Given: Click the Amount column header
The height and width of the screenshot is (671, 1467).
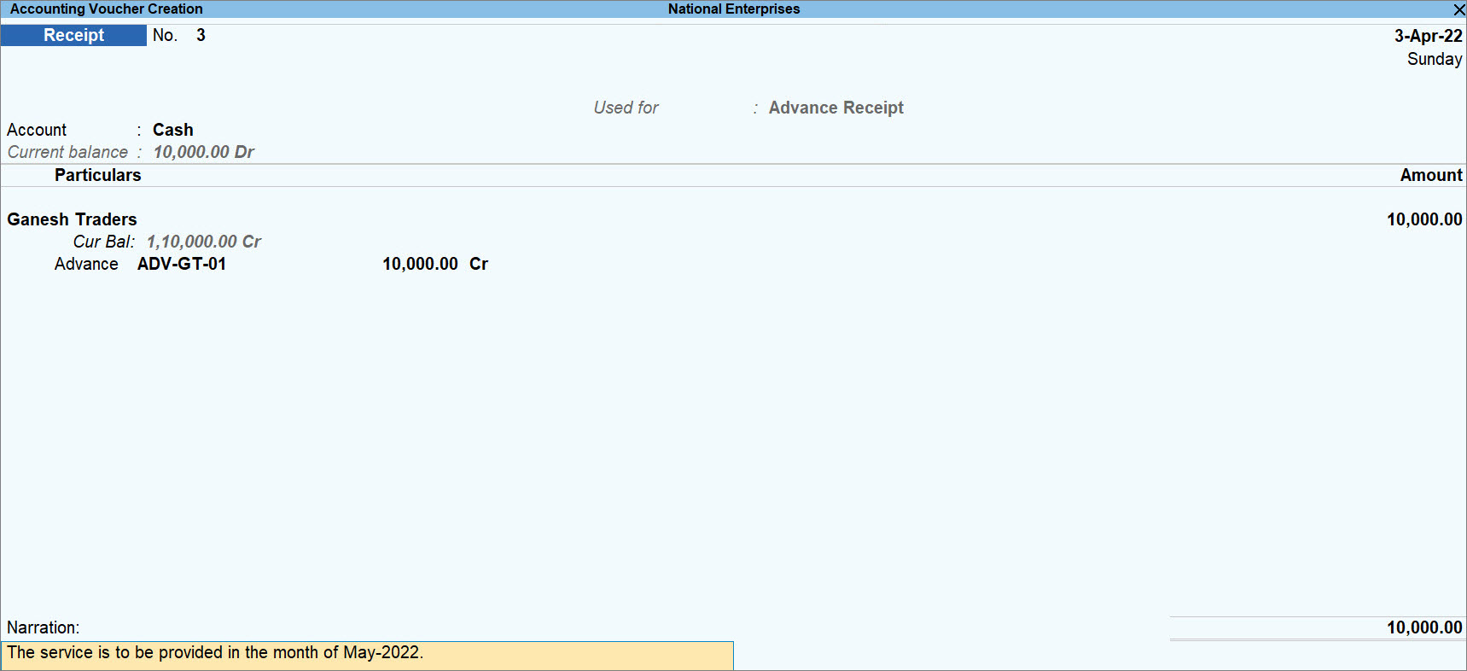Looking at the screenshot, I should pyautogui.click(x=1431, y=175).
